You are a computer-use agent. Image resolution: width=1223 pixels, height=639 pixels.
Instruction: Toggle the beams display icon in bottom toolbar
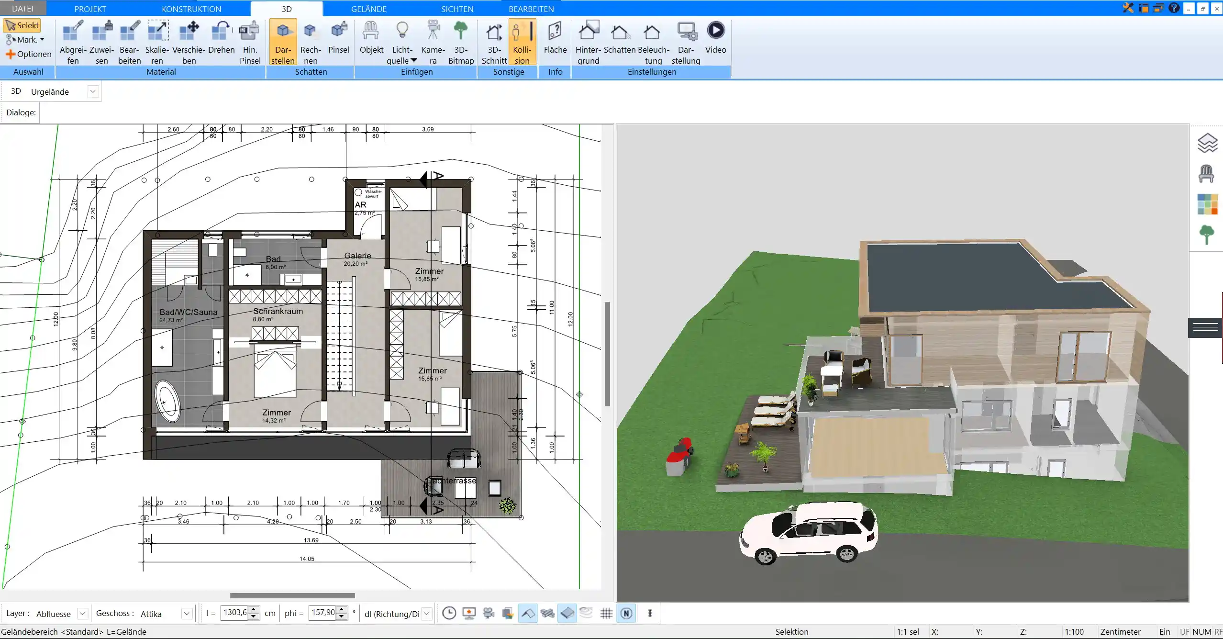pos(547,613)
